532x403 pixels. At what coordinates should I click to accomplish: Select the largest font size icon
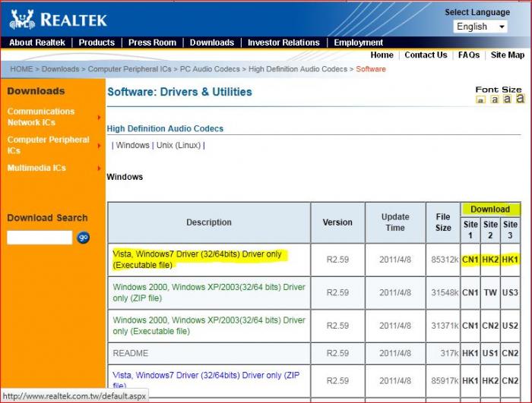(x=520, y=99)
